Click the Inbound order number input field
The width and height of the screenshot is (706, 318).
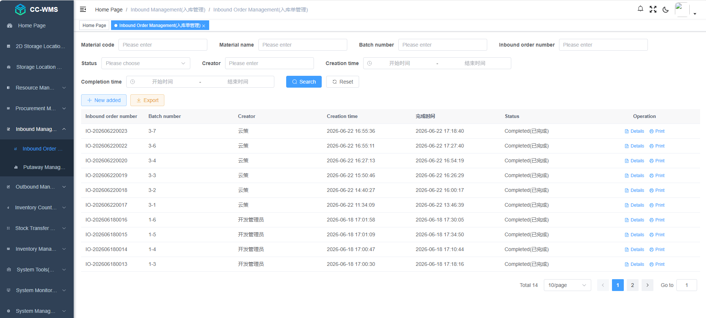(603, 45)
